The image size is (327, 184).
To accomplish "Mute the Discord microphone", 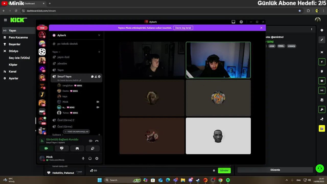I will point(83,158).
